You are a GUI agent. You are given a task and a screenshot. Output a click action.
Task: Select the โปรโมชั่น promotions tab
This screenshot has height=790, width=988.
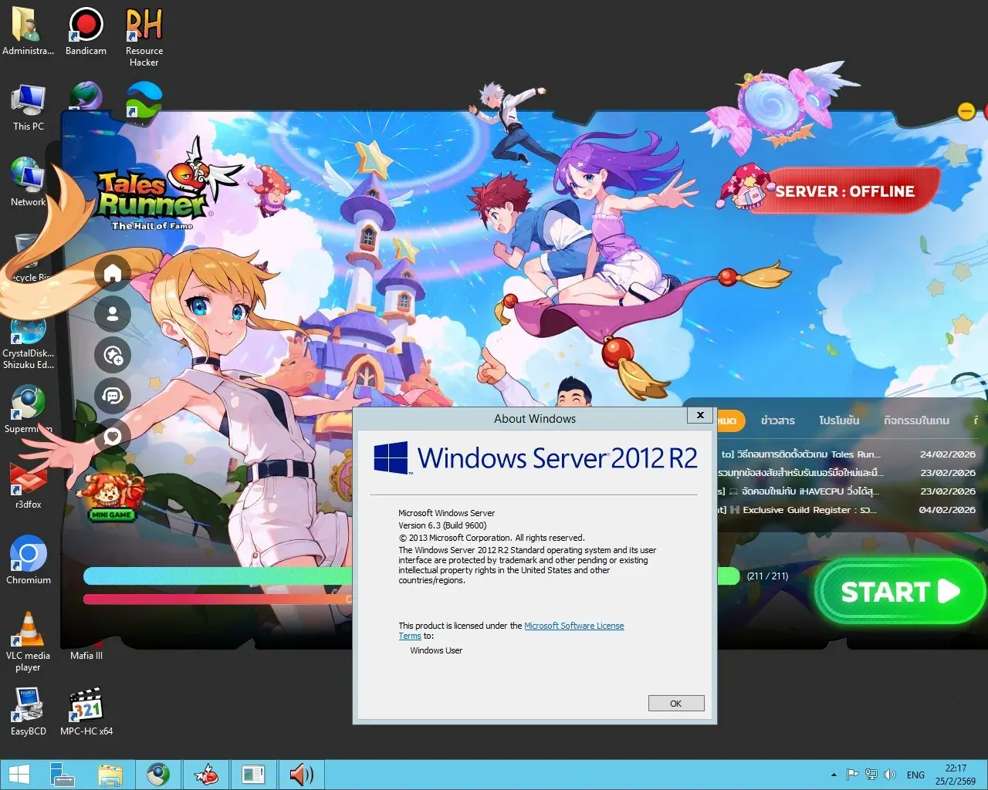click(839, 420)
